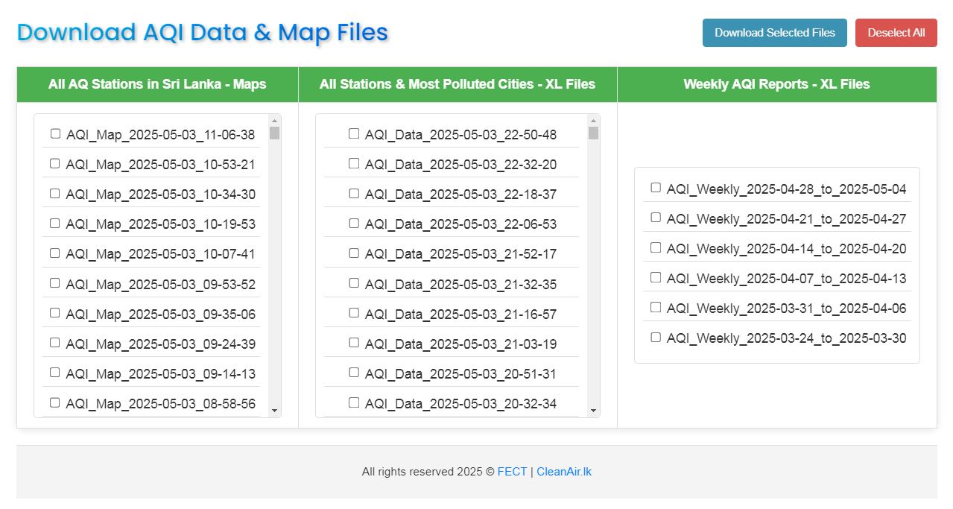Select AQI_Map_2025-05-03_10-34-30 checkbox
Viewport: 953px width, 509px height.
coord(55,194)
